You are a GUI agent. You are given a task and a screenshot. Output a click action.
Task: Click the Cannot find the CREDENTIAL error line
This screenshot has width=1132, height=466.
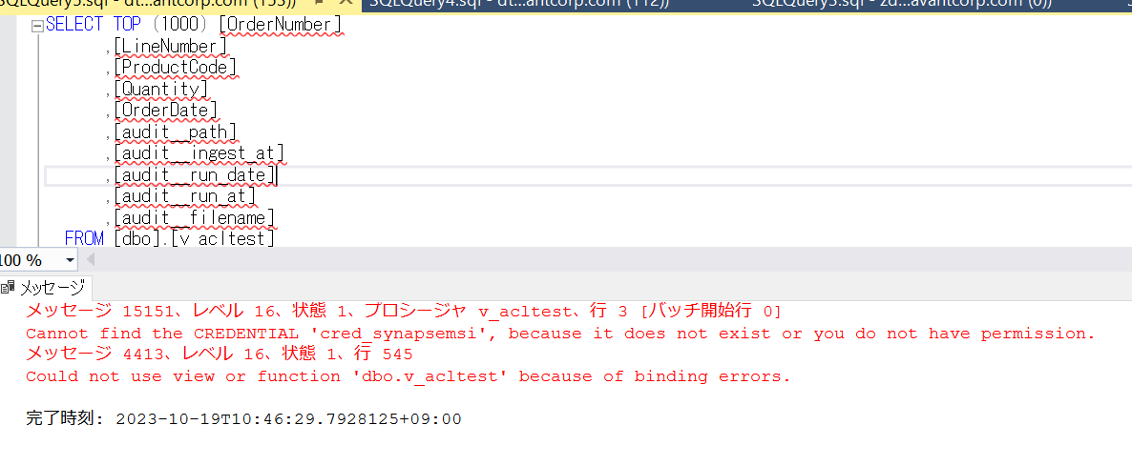coord(561,334)
